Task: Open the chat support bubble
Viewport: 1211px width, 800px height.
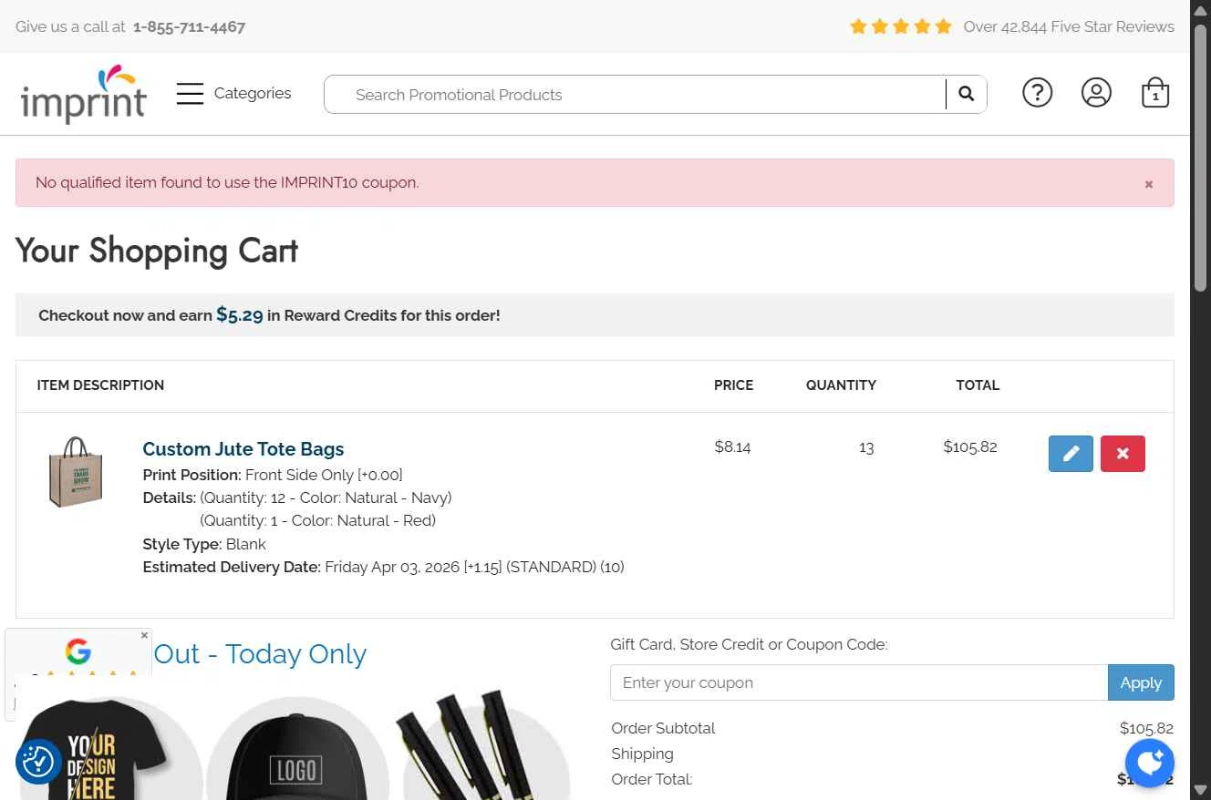Action: 1149,763
